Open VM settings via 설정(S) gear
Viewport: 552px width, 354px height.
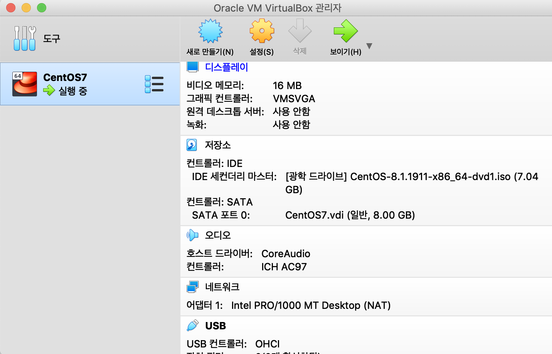[x=262, y=37]
